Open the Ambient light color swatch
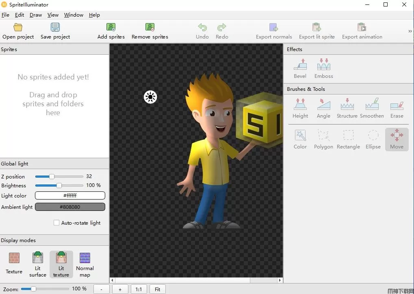 point(70,207)
